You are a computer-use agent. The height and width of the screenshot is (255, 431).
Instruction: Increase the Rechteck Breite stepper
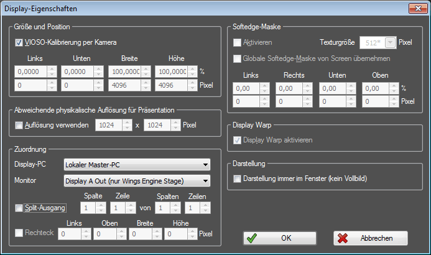click(157, 231)
